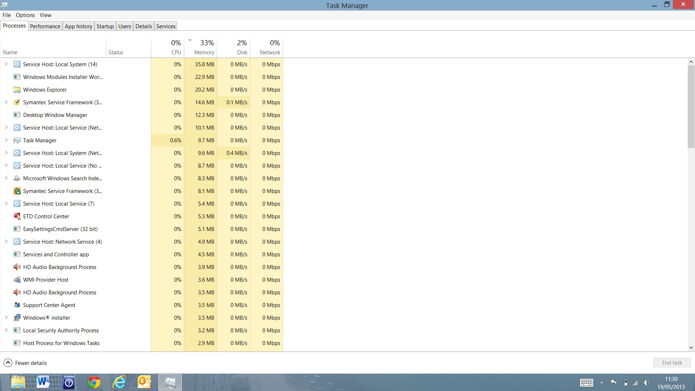Screen dimensions: 695x391
Task: Click the scrollbar up arrow
Action: click(691, 62)
